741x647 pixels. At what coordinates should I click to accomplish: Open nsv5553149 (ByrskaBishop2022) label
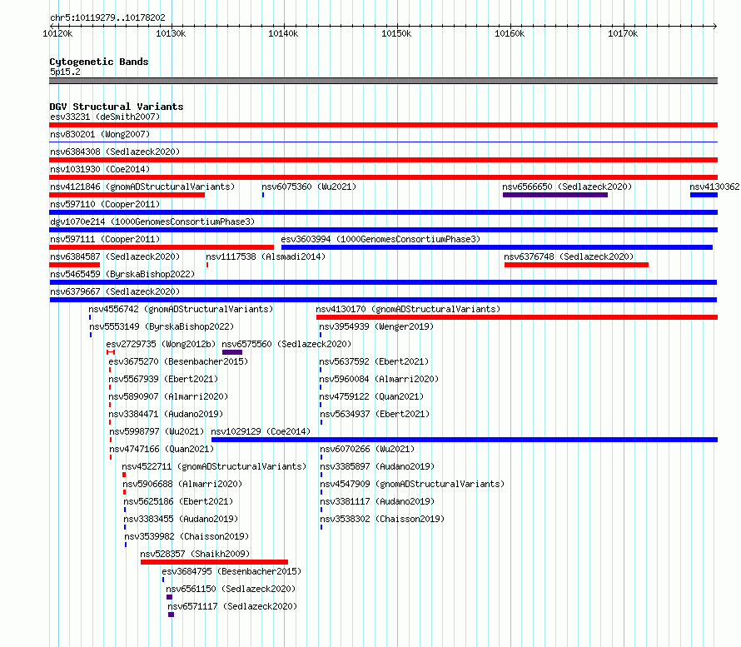162,326
